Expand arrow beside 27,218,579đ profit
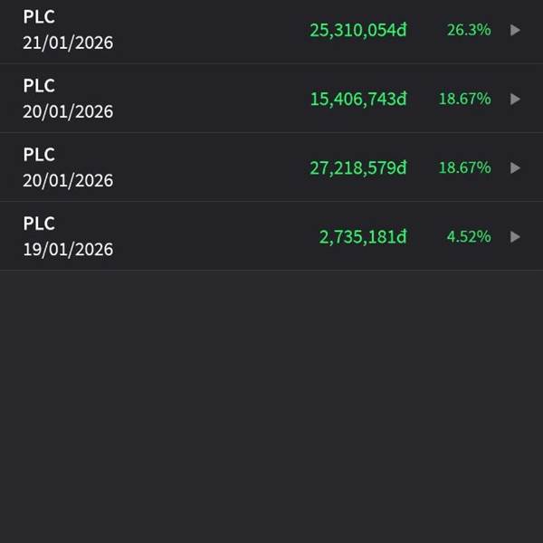This screenshot has width=543, height=543. point(515,168)
